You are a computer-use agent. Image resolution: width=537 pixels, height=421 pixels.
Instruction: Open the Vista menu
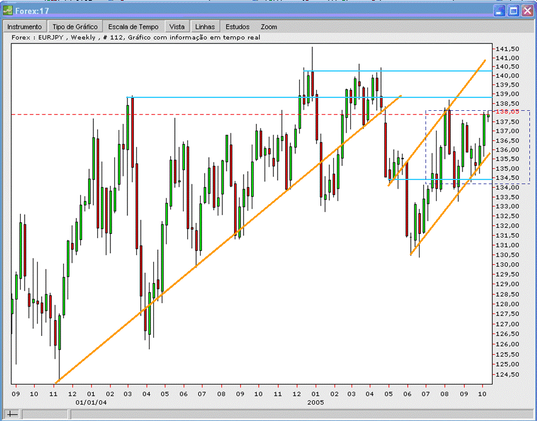[x=177, y=26]
